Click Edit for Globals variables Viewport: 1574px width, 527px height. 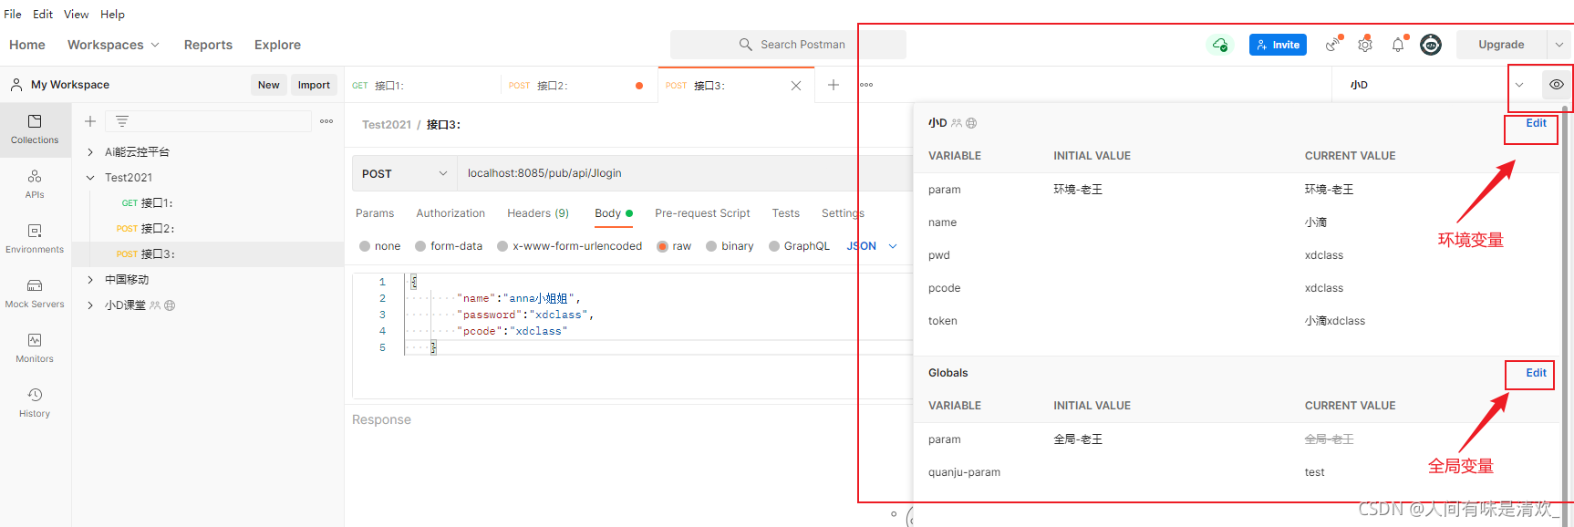coord(1536,373)
